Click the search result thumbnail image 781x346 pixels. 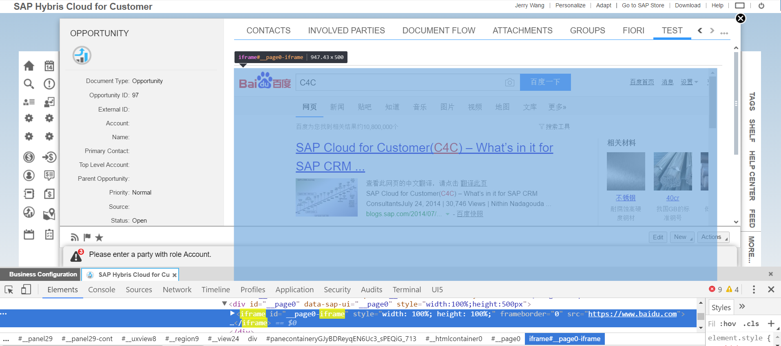point(327,197)
